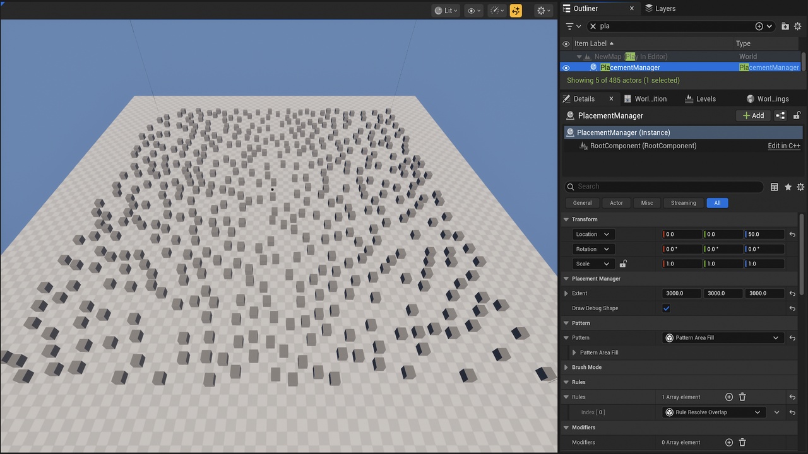Select RootComponent in component tree
The width and height of the screenshot is (808, 454).
click(643, 146)
